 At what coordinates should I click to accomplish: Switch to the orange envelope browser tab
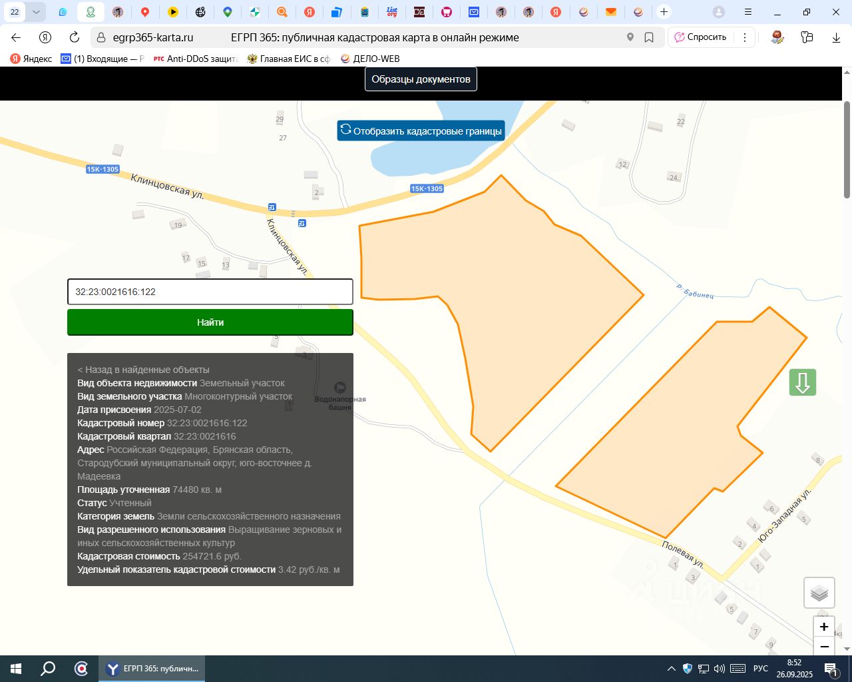[x=610, y=12]
